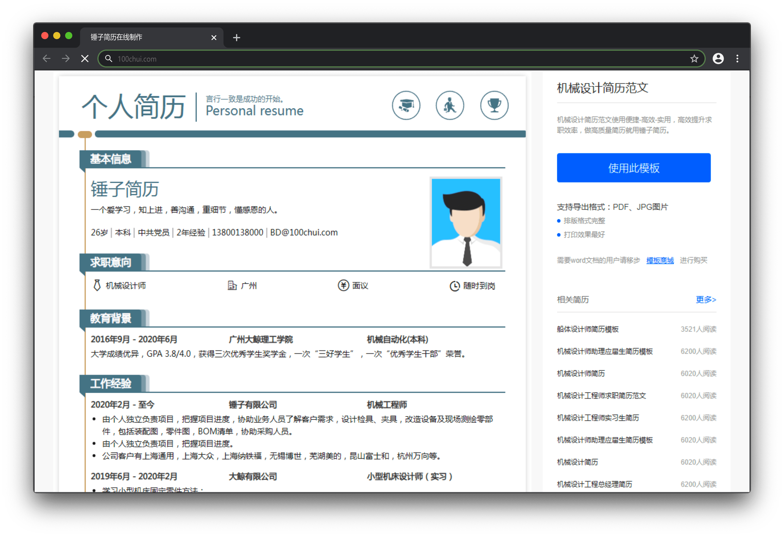Open the 机械设计简历 link

(x=577, y=462)
